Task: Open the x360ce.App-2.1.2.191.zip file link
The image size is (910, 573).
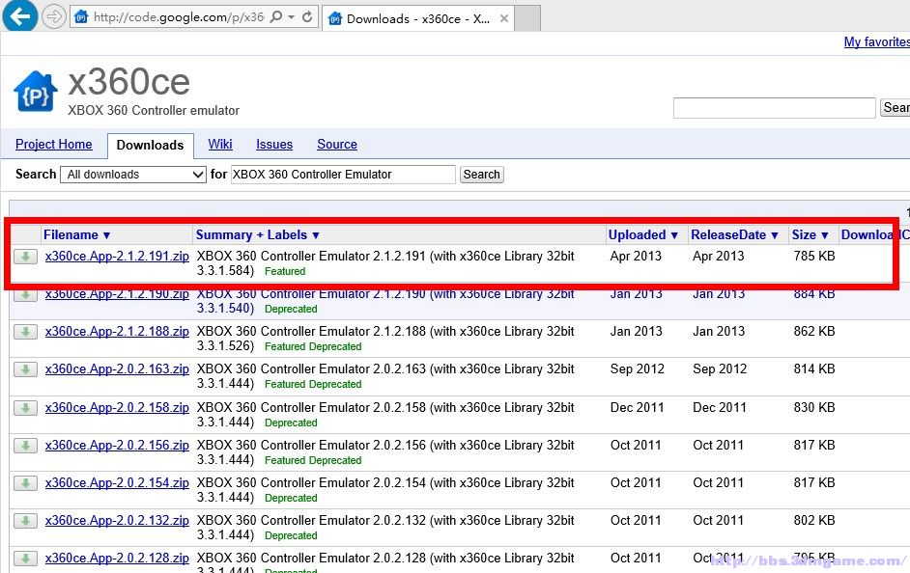Action: pos(117,256)
